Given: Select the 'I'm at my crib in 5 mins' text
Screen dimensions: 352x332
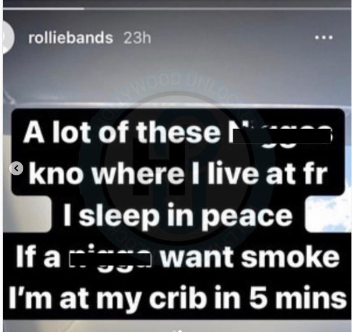Looking at the screenshot, I should (177, 296).
